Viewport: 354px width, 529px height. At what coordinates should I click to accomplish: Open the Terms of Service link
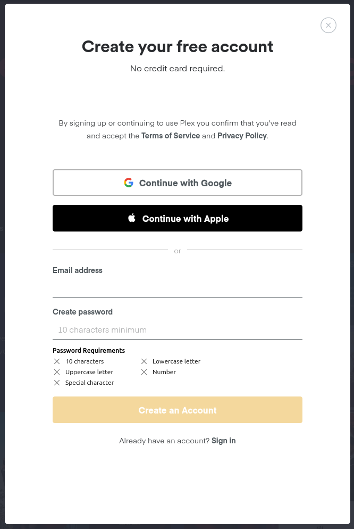pos(171,136)
